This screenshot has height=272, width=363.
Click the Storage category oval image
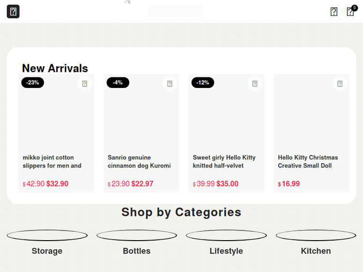click(47, 236)
